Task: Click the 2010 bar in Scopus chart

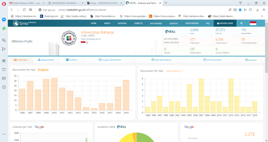Action: [54, 94]
